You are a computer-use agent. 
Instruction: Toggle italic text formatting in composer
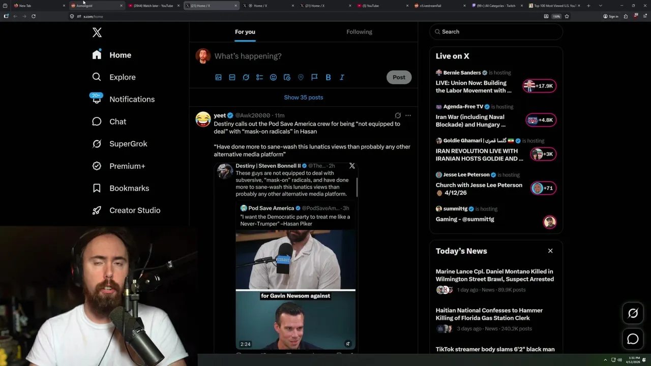click(342, 77)
